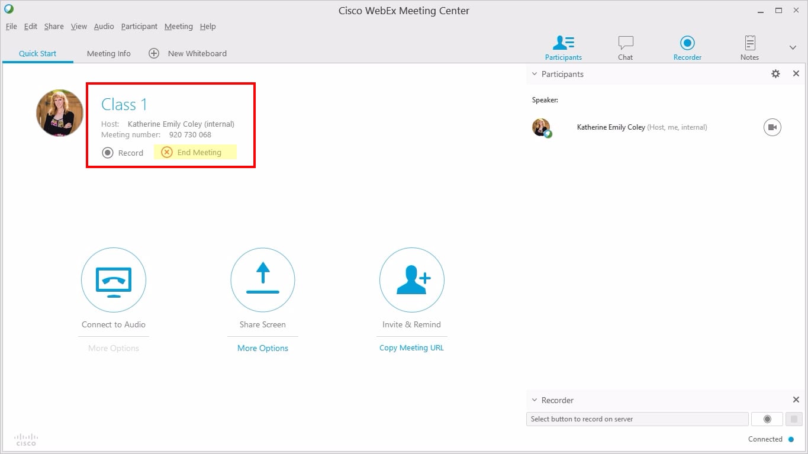Viewport: 808px width, 454px height.
Task: Click the Connect to Audio icon
Action: [113, 280]
